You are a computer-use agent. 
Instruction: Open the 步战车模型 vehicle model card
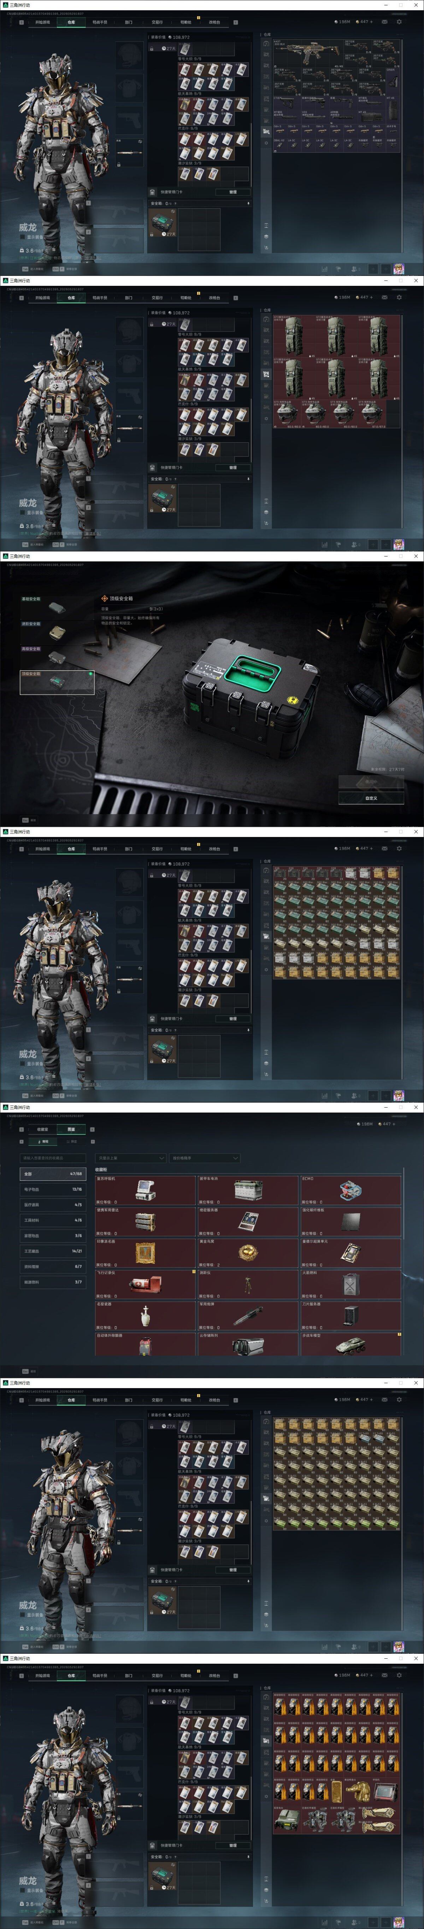(x=351, y=1344)
